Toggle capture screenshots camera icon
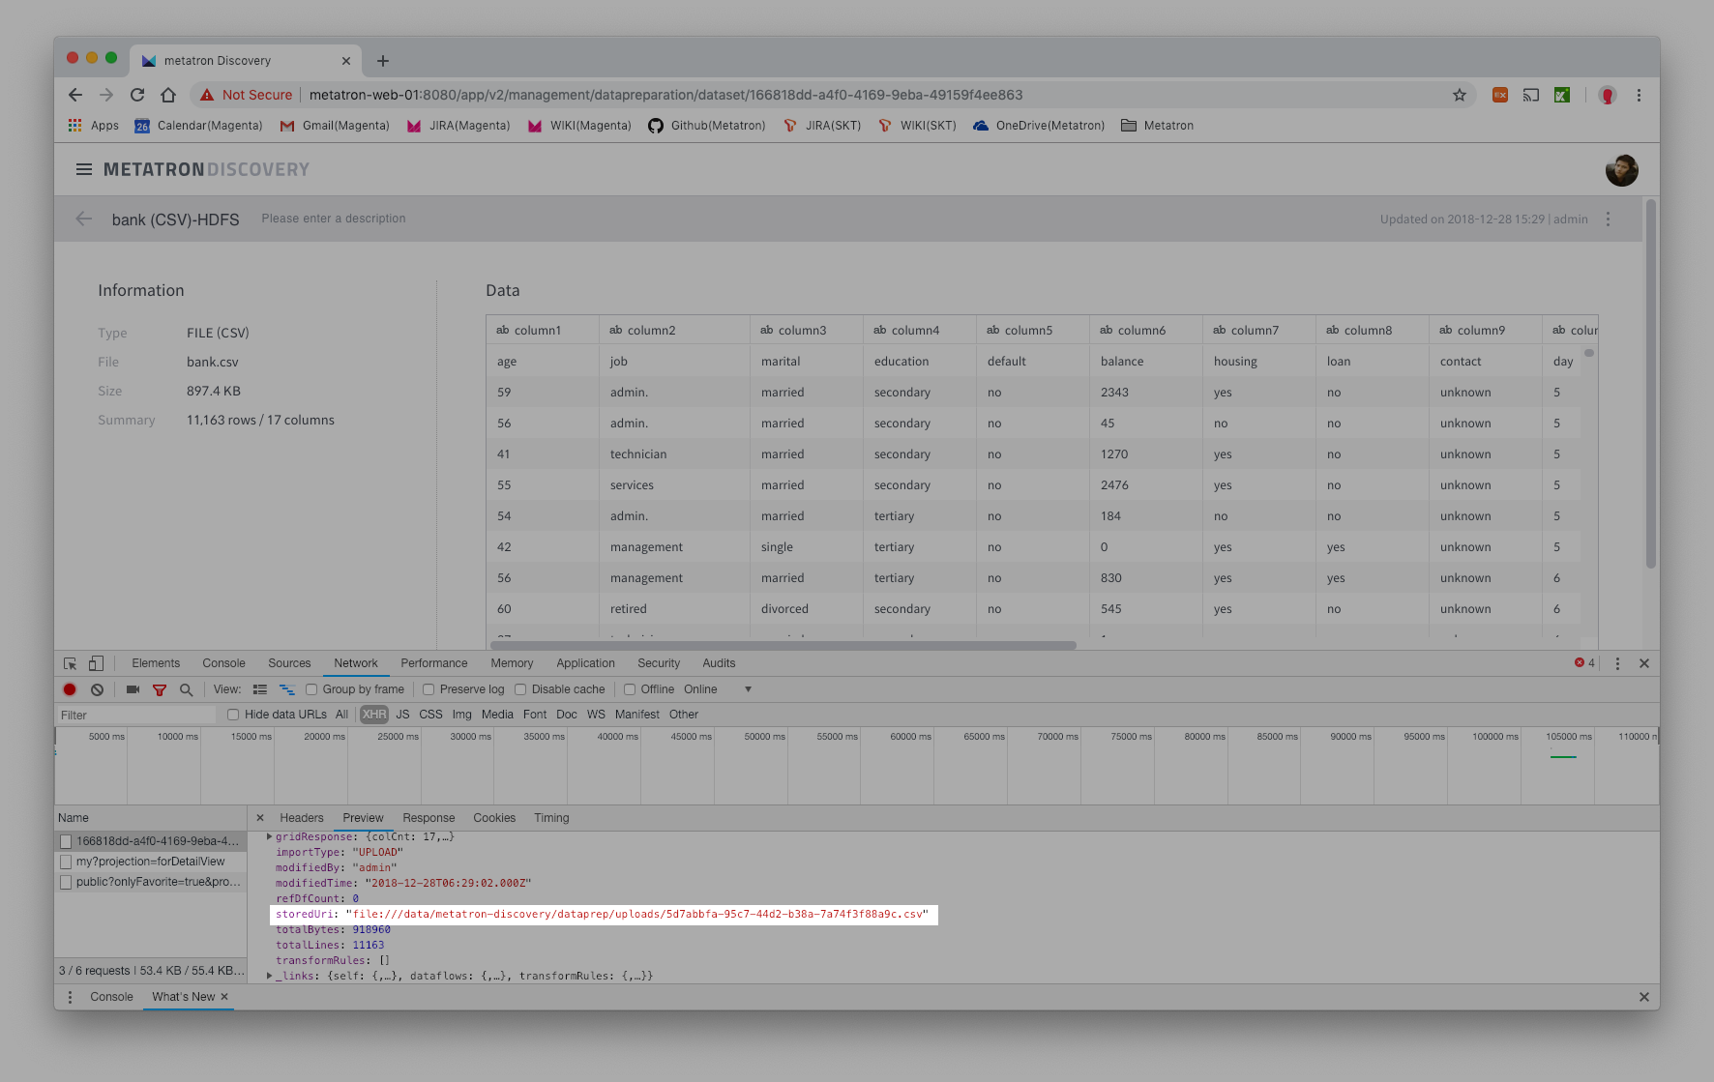Screen dimensions: 1714x1082 (x=133, y=689)
